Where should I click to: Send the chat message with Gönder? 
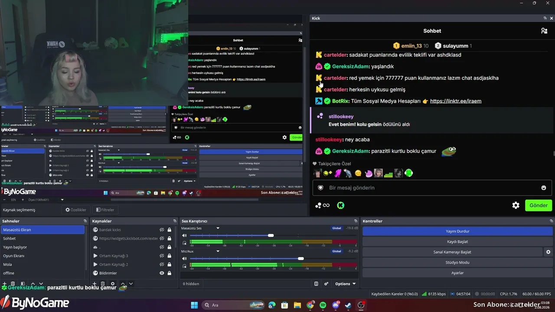(x=539, y=205)
